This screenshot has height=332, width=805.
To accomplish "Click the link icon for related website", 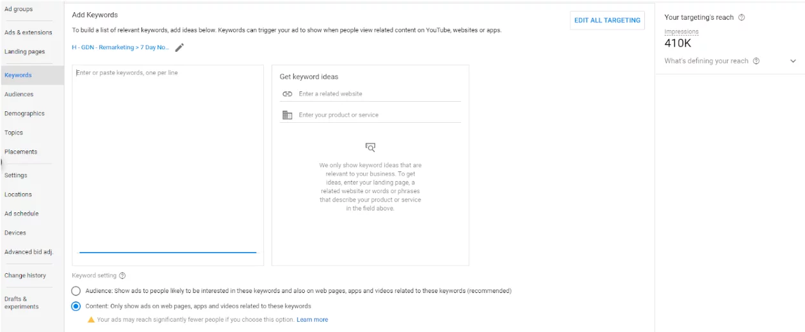I will click(287, 94).
